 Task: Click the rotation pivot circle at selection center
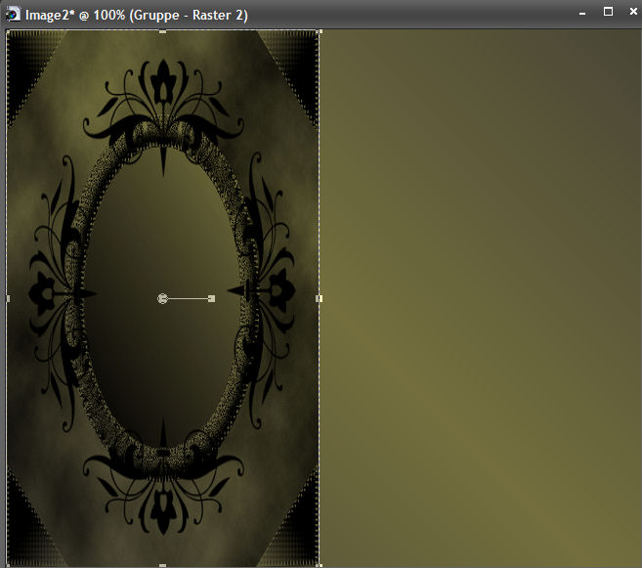click(x=162, y=298)
